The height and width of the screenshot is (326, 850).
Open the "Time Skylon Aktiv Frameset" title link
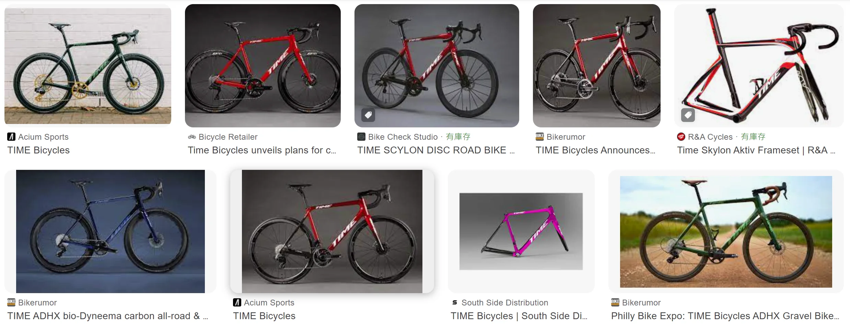coord(756,150)
